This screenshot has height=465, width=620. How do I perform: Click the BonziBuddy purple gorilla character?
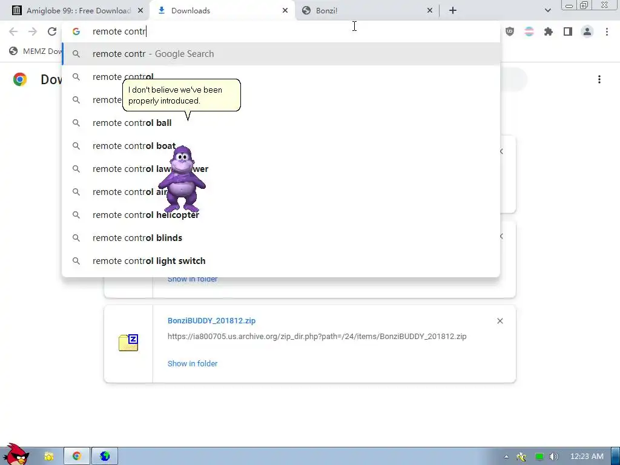(182, 179)
